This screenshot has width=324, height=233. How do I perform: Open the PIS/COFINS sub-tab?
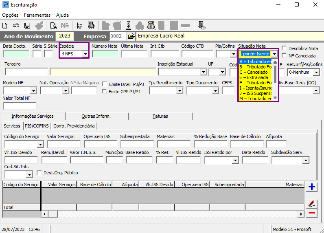click(37, 126)
